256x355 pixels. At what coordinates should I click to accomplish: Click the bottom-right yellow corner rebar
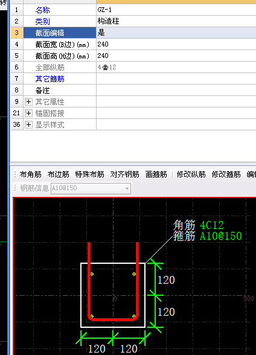134,316
